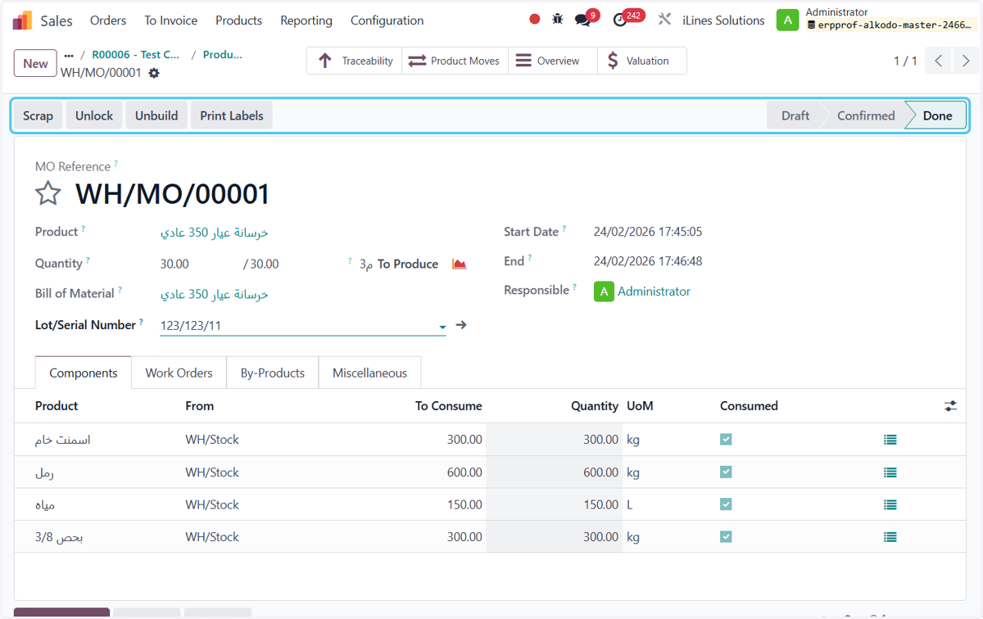Click the arrow link beside Lot/Serial Number
Viewport: 983px width, 619px height.
pyautogui.click(x=461, y=325)
